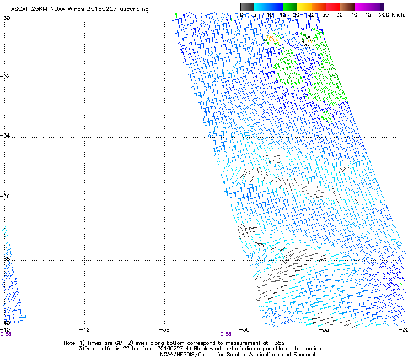Select the '-32' latitude axis label
The height and width of the screenshot is (358, 408).
5,76
